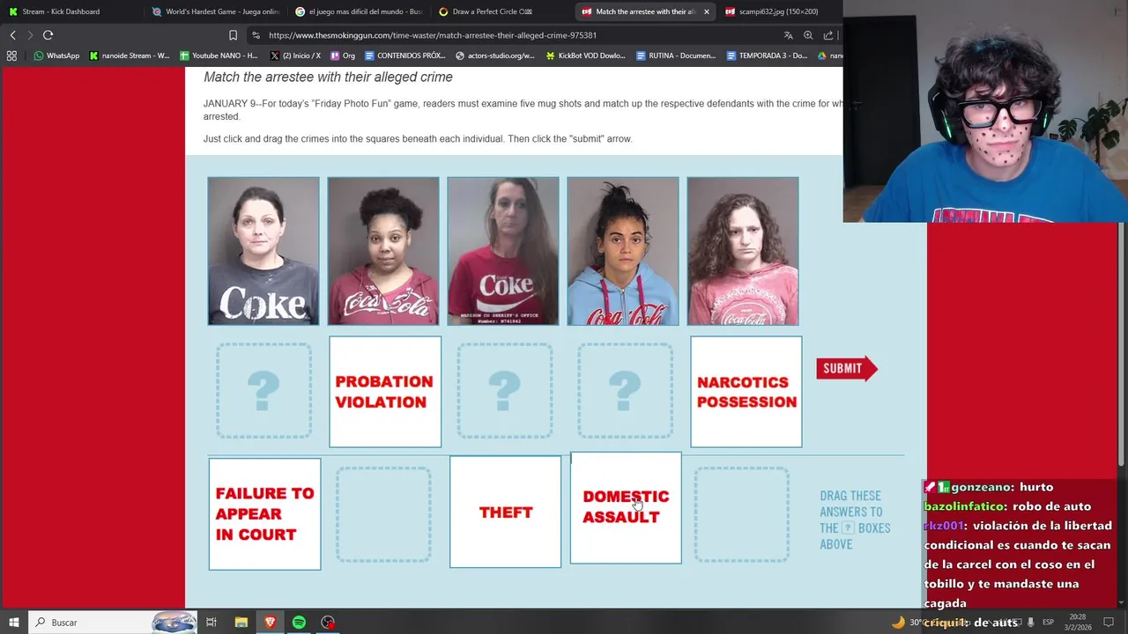Switch to Draw a Perfect Circle tab
The image size is (1128, 634).
[x=501, y=11]
